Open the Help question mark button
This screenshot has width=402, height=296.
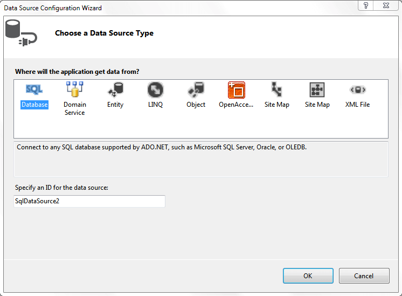click(366, 5)
